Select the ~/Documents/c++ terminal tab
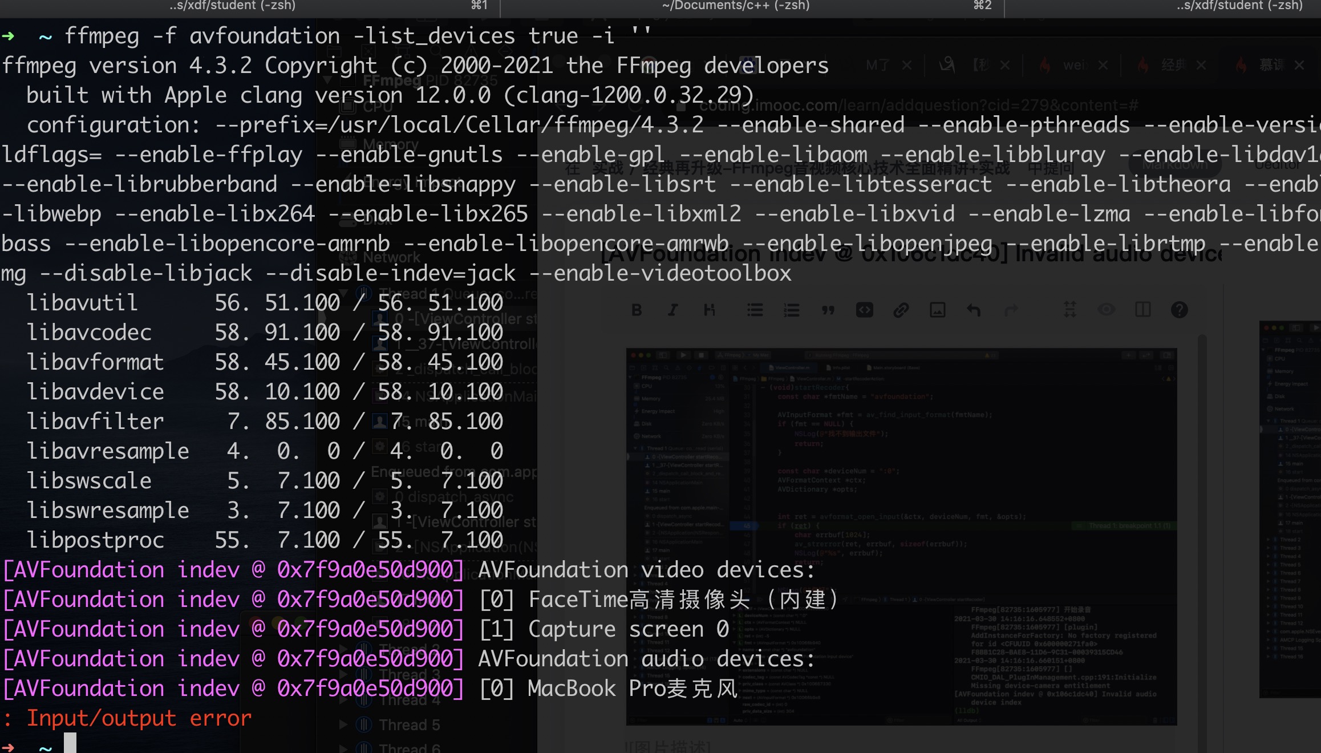The image size is (1321, 753). (752, 6)
